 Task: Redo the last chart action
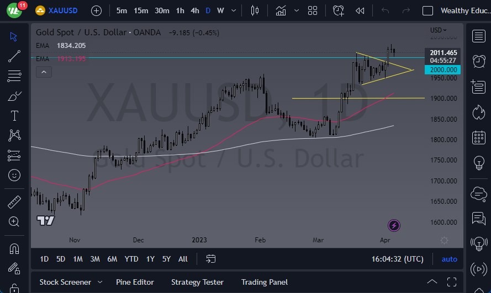point(406,11)
